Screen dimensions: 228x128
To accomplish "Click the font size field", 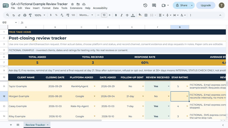I will (x=104, y=15).
